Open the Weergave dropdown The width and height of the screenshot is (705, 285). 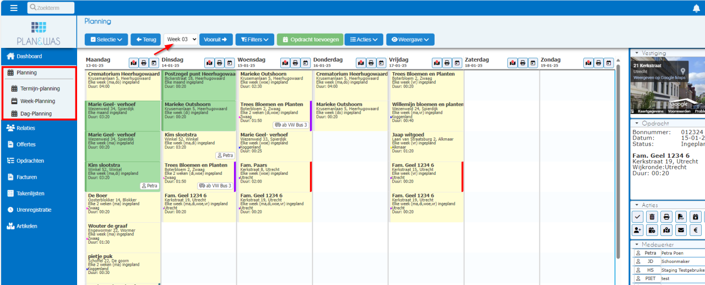tap(410, 40)
